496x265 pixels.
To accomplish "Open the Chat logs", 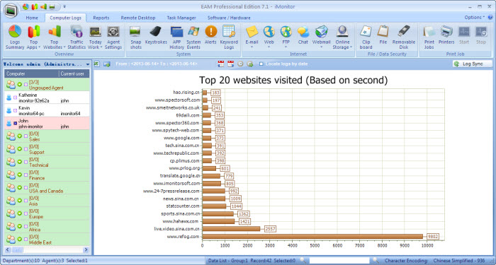I will point(303,35).
